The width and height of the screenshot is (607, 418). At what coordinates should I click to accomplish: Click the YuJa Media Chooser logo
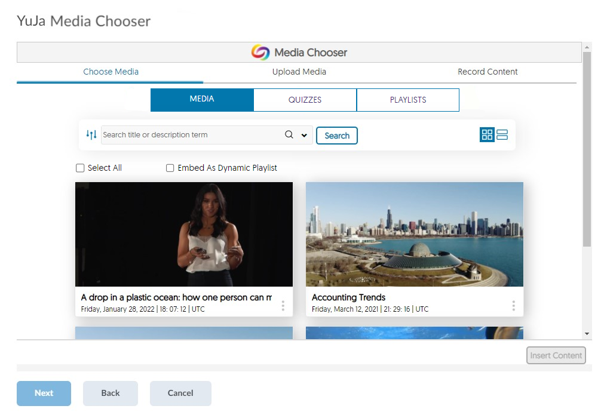point(260,53)
